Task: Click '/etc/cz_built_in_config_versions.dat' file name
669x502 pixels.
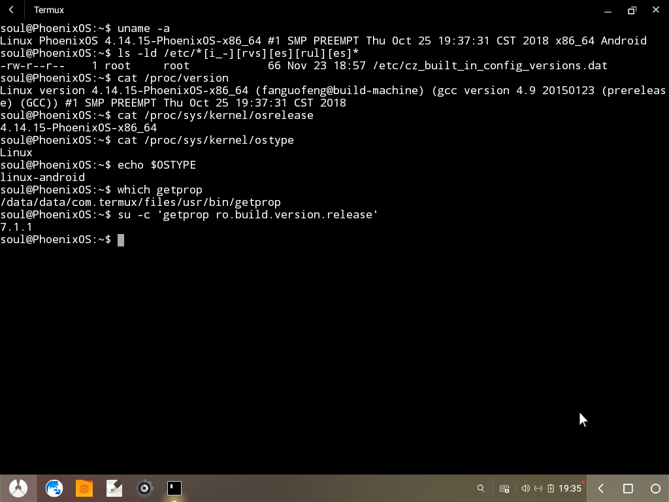Action: tap(490, 66)
